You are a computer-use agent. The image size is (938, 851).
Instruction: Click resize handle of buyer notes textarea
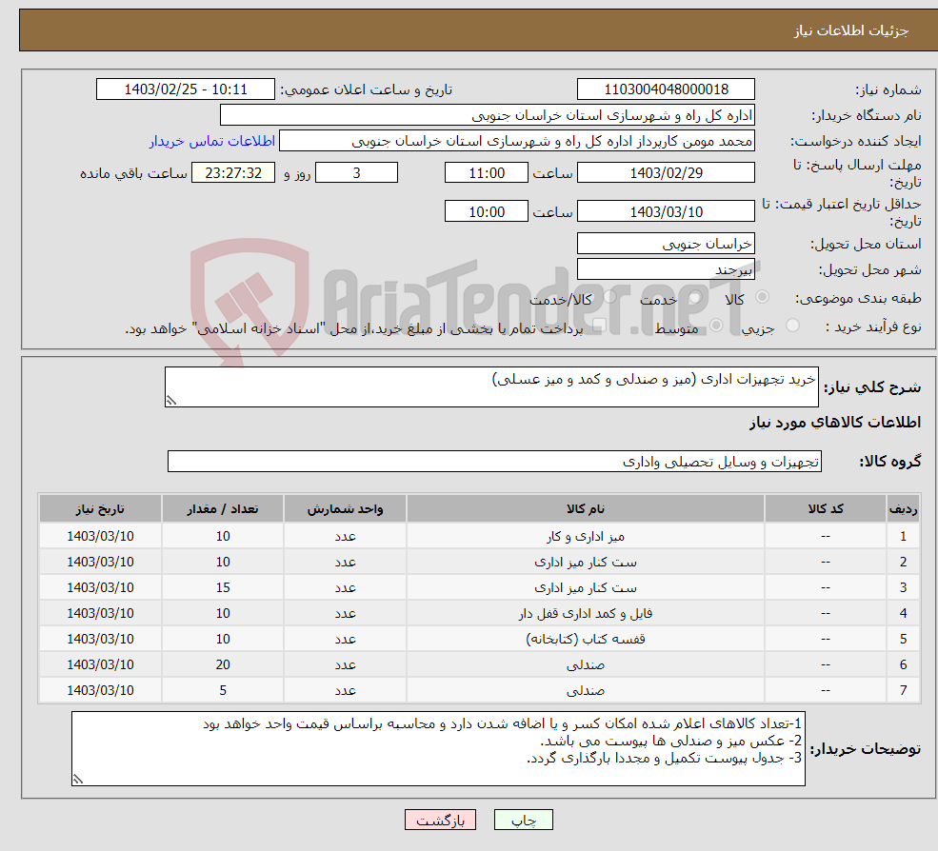(78, 780)
